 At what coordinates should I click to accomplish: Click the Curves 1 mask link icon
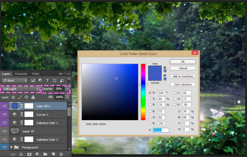pyautogui.click(x=22, y=114)
